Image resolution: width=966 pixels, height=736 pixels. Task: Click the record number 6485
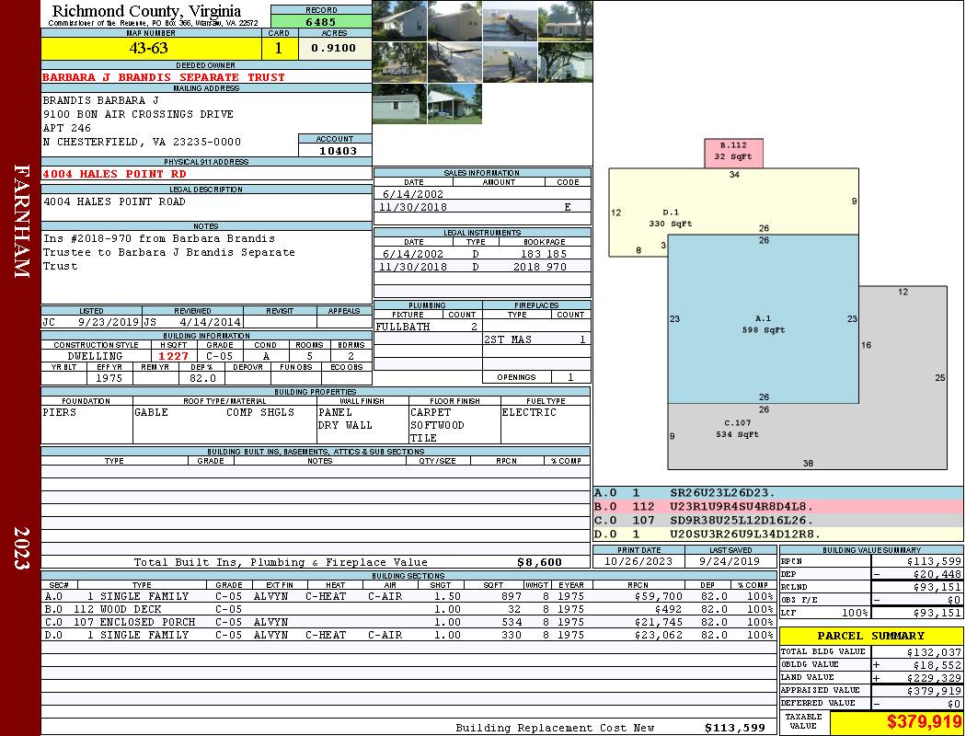[321, 22]
